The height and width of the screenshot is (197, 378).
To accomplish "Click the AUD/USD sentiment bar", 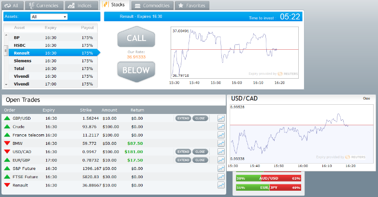I will click(269, 178).
